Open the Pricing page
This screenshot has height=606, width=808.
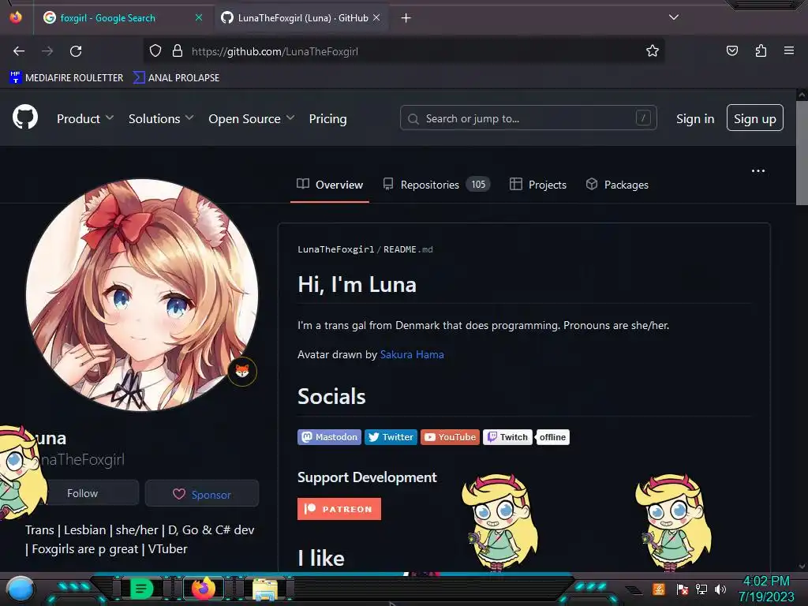(x=327, y=118)
